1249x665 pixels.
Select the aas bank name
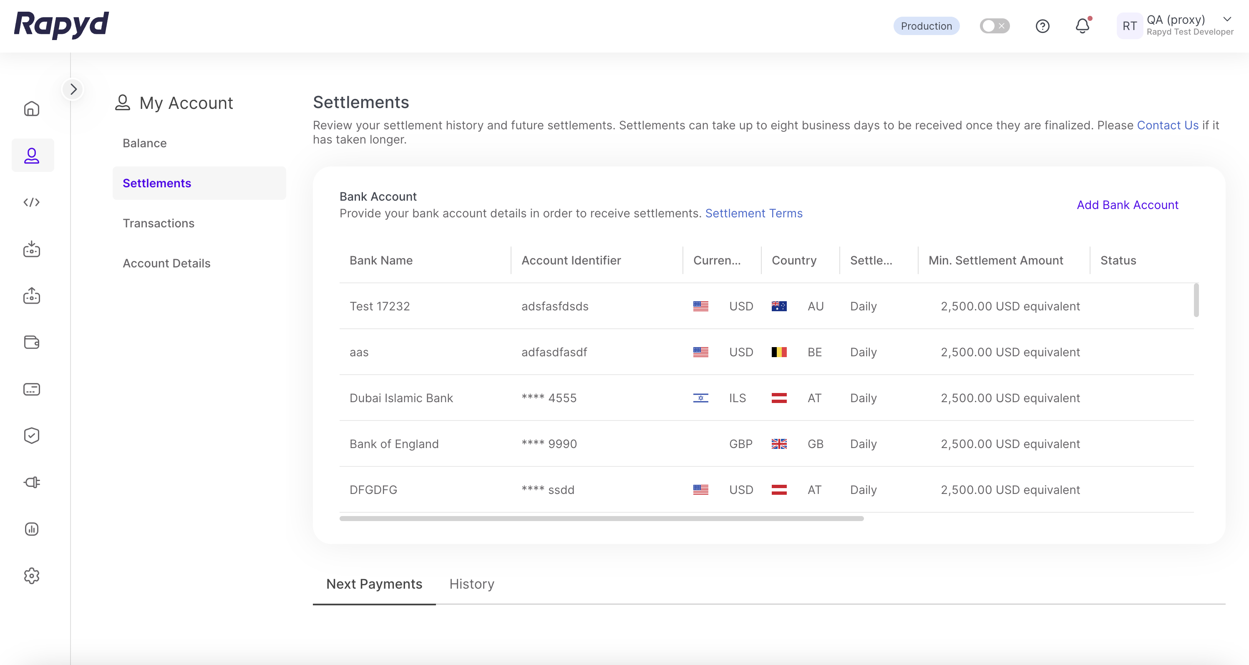tap(359, 352)
